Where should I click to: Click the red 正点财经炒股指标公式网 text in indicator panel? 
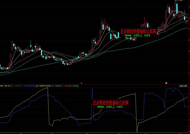111,103
